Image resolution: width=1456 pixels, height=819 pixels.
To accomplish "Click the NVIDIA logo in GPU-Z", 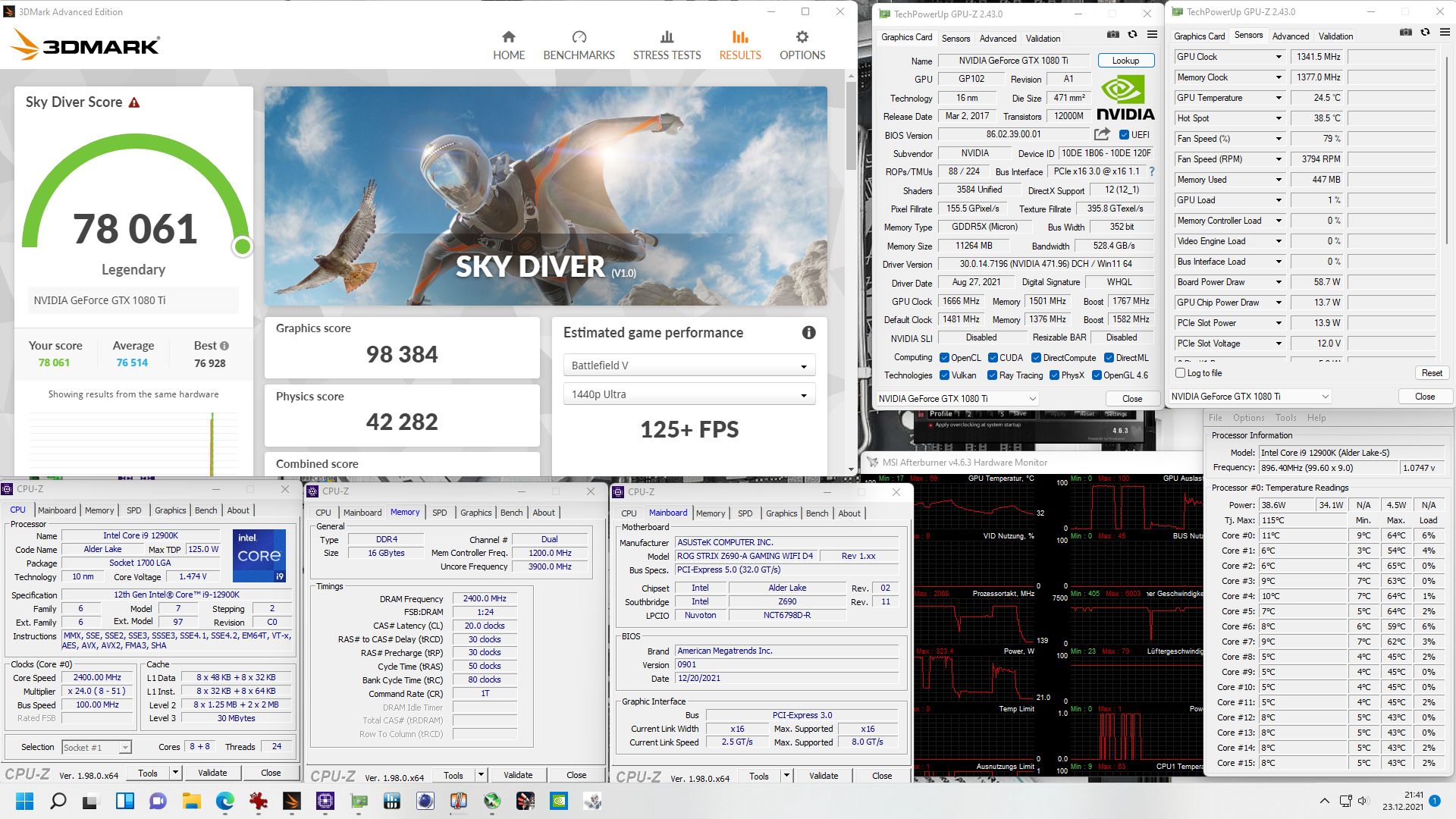I will [x=1125, y=97].
